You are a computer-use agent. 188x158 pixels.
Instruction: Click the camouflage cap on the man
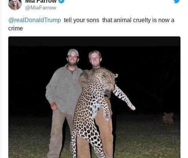[73, 53]
